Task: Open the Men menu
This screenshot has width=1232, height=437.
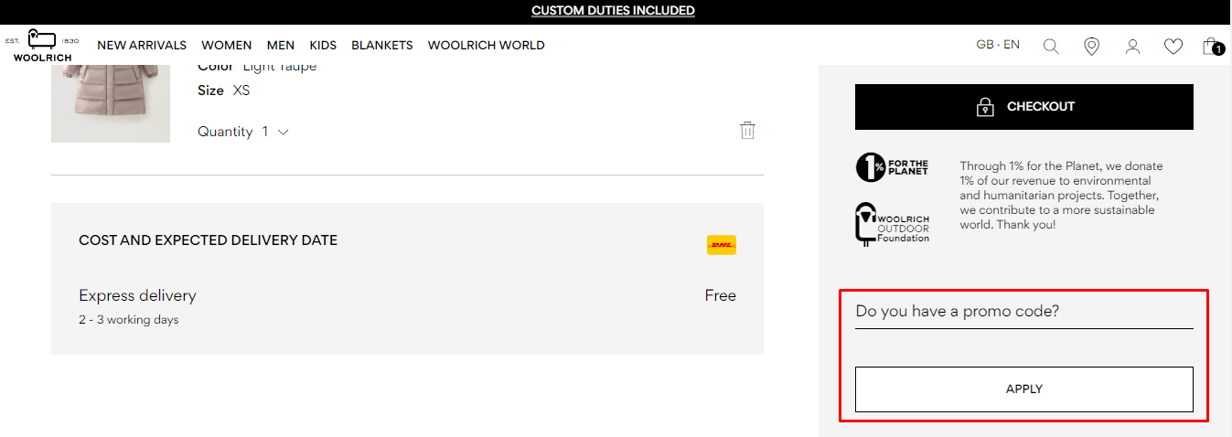Action: pos(281,45)
